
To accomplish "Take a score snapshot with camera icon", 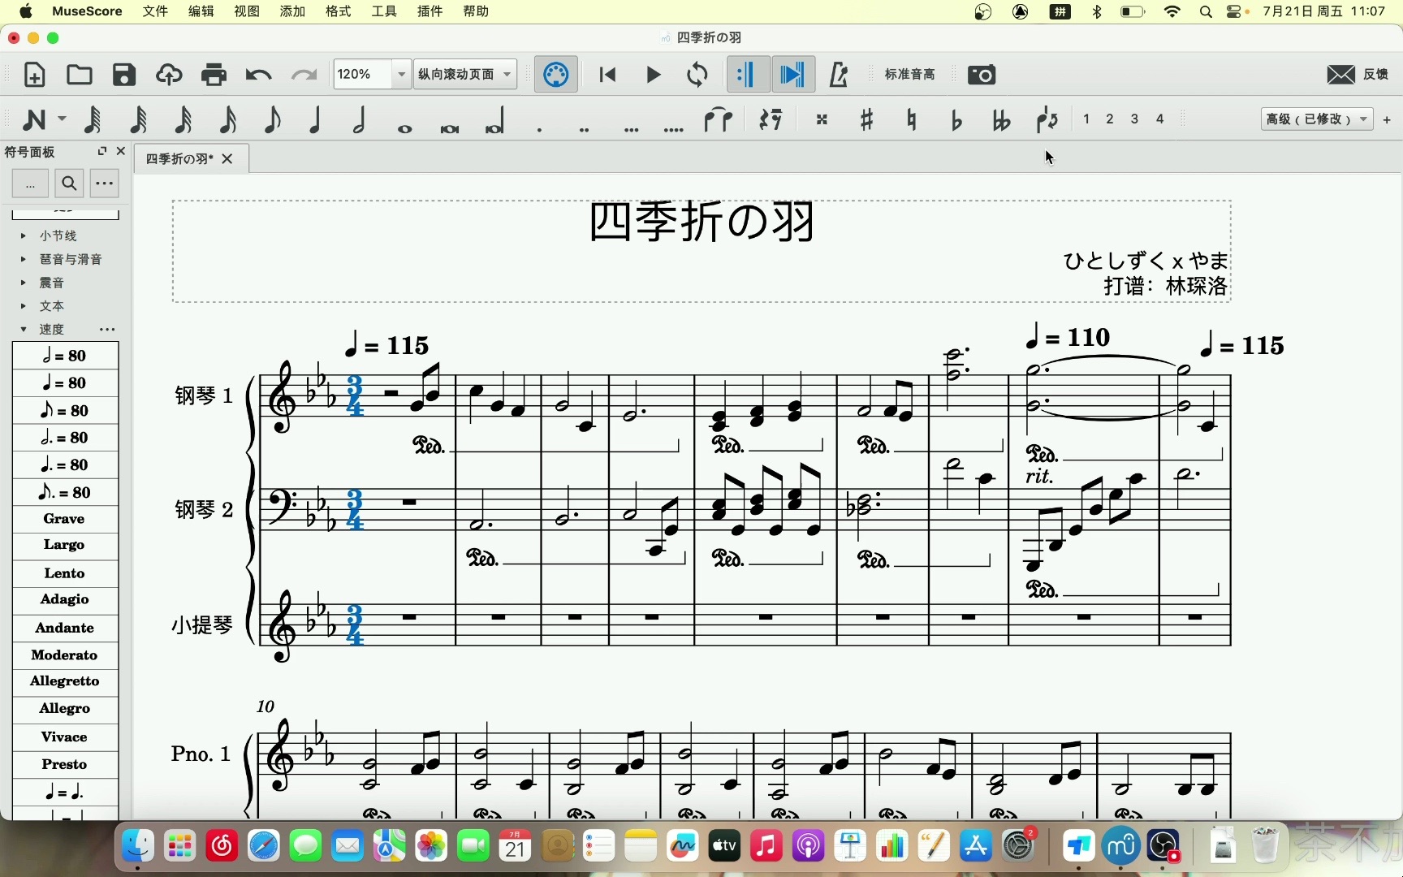I will coord(982,75).
